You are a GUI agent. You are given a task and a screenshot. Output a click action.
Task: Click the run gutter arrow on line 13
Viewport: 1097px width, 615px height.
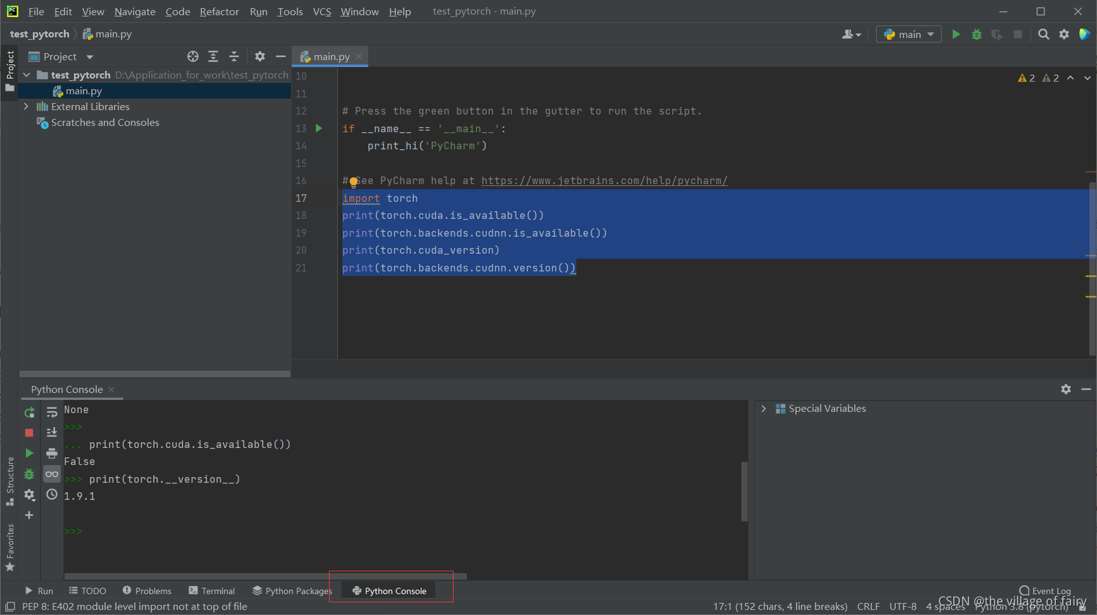point(319,128)
